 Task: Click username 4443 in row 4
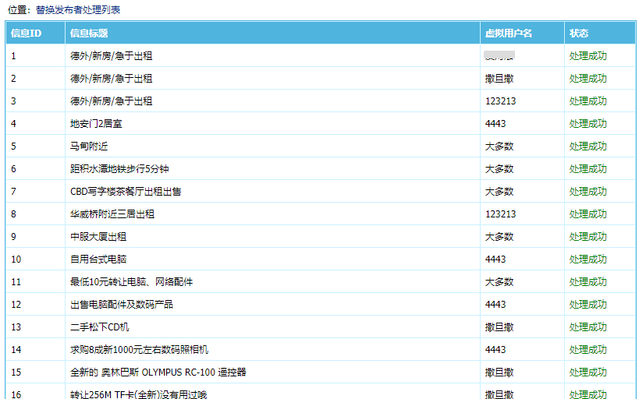[495, 124]
